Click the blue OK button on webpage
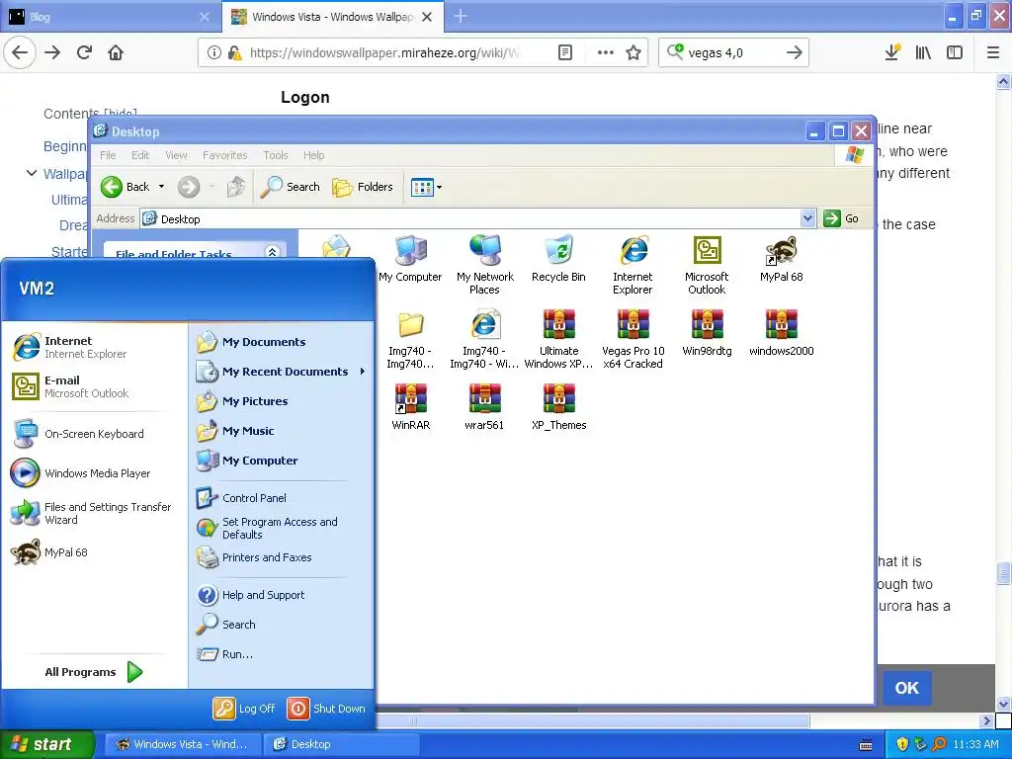Image resolution: width=1012 pixels, height=759 pixels. click(907, 688)
